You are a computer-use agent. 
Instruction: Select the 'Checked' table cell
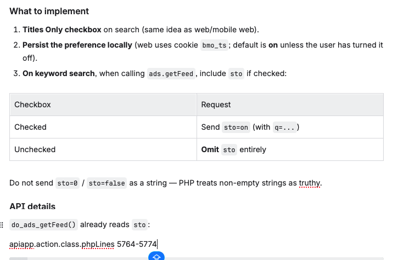[x=103, y=127]
